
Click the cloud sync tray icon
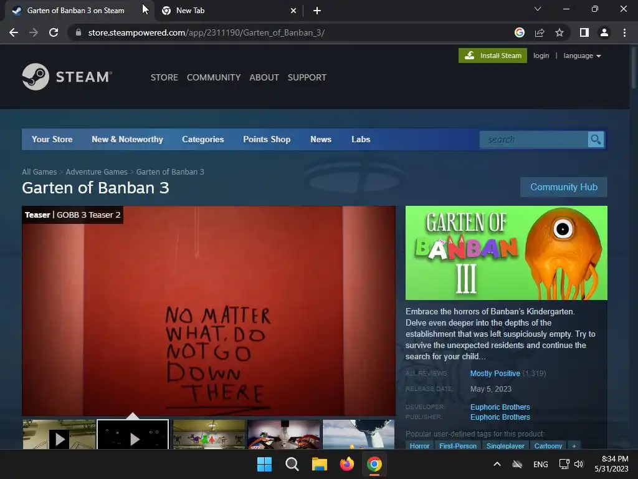pyautogui.click(x=517, y=464)
